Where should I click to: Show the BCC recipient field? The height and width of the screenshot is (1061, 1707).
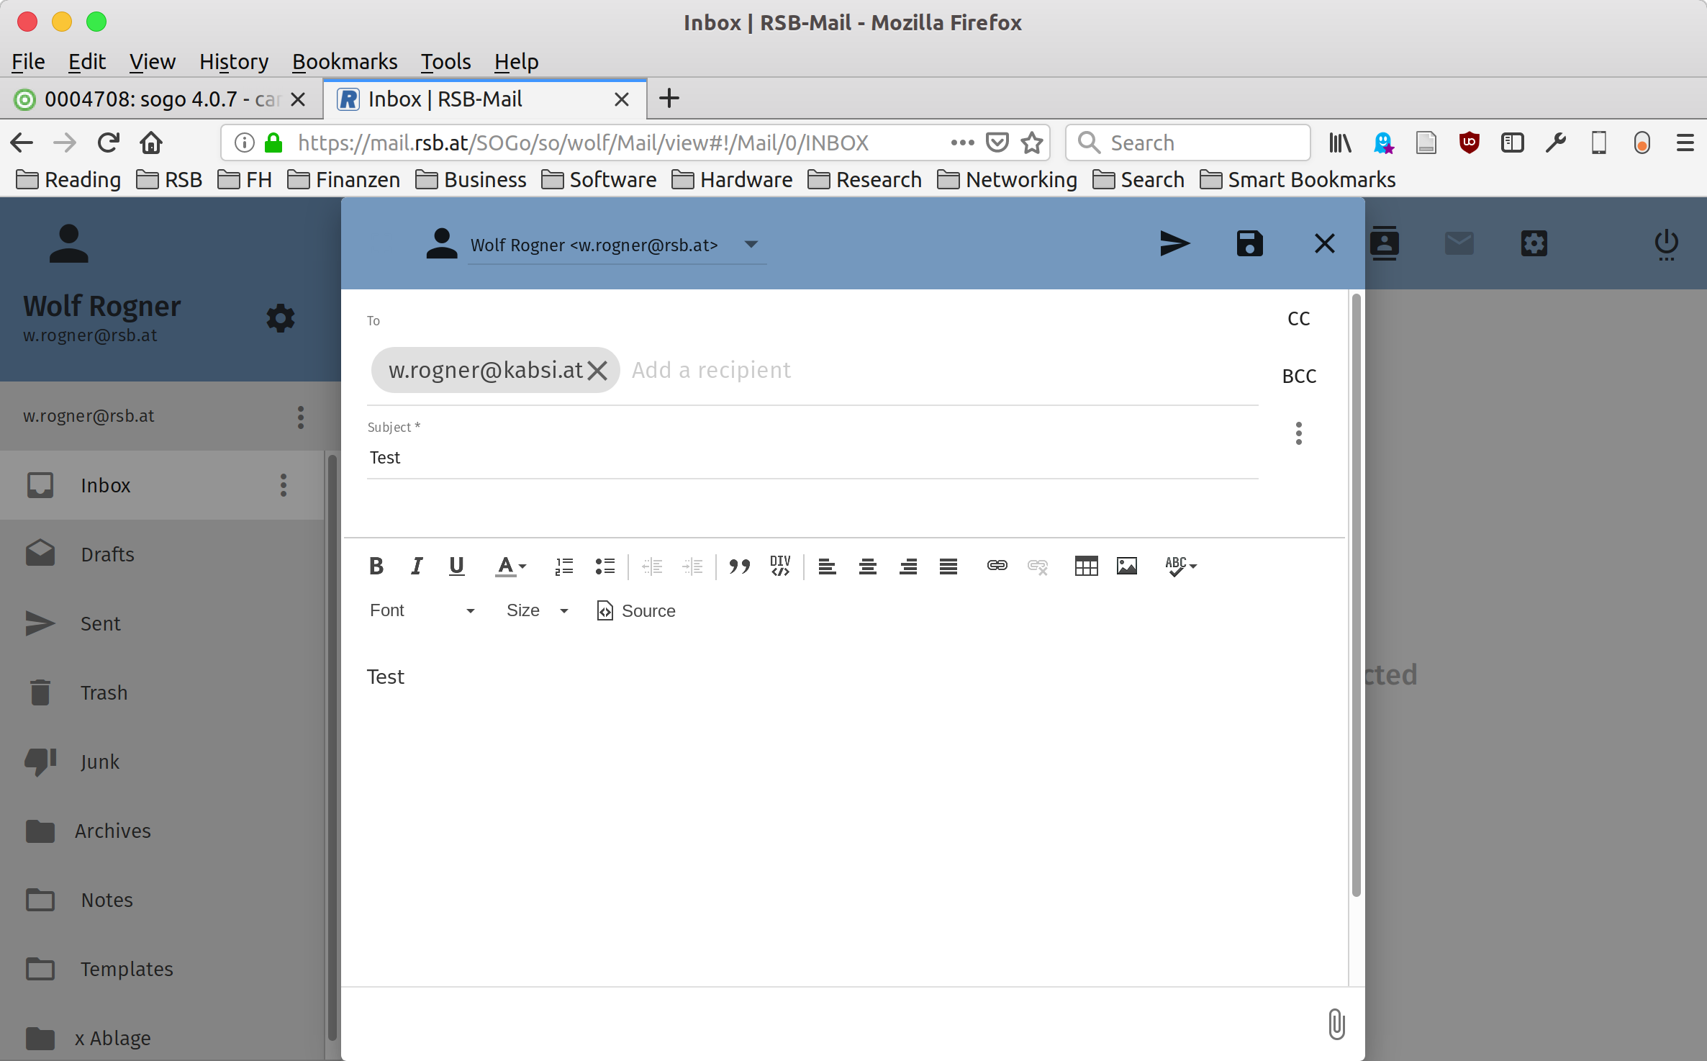[1299, 376]
